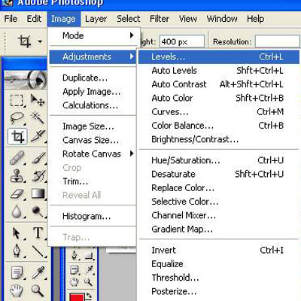The image size is (301, 301).
Task: Open the Layer menu
Action: [96, 19]
